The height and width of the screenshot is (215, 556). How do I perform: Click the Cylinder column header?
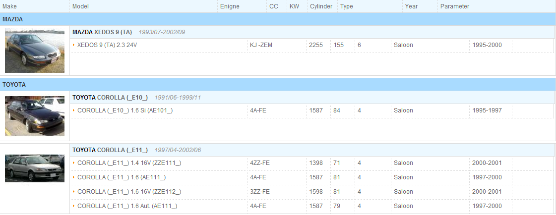point(321,6)
